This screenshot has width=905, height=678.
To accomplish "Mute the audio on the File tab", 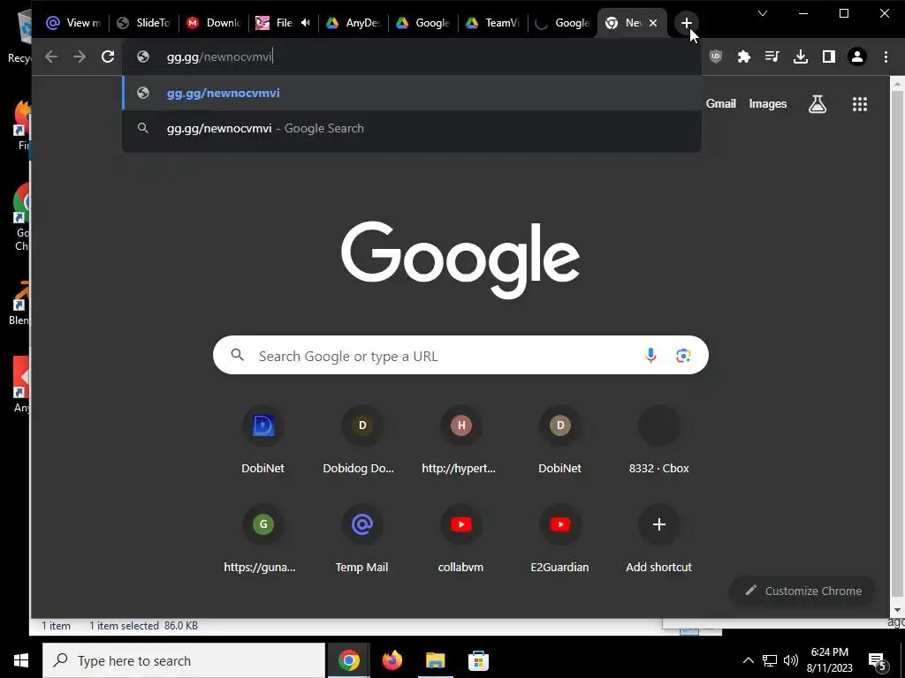I will (x=305, y=23).
